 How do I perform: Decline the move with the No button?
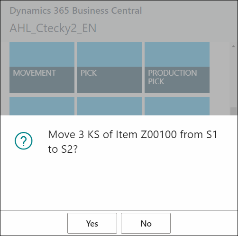(146, 223)
